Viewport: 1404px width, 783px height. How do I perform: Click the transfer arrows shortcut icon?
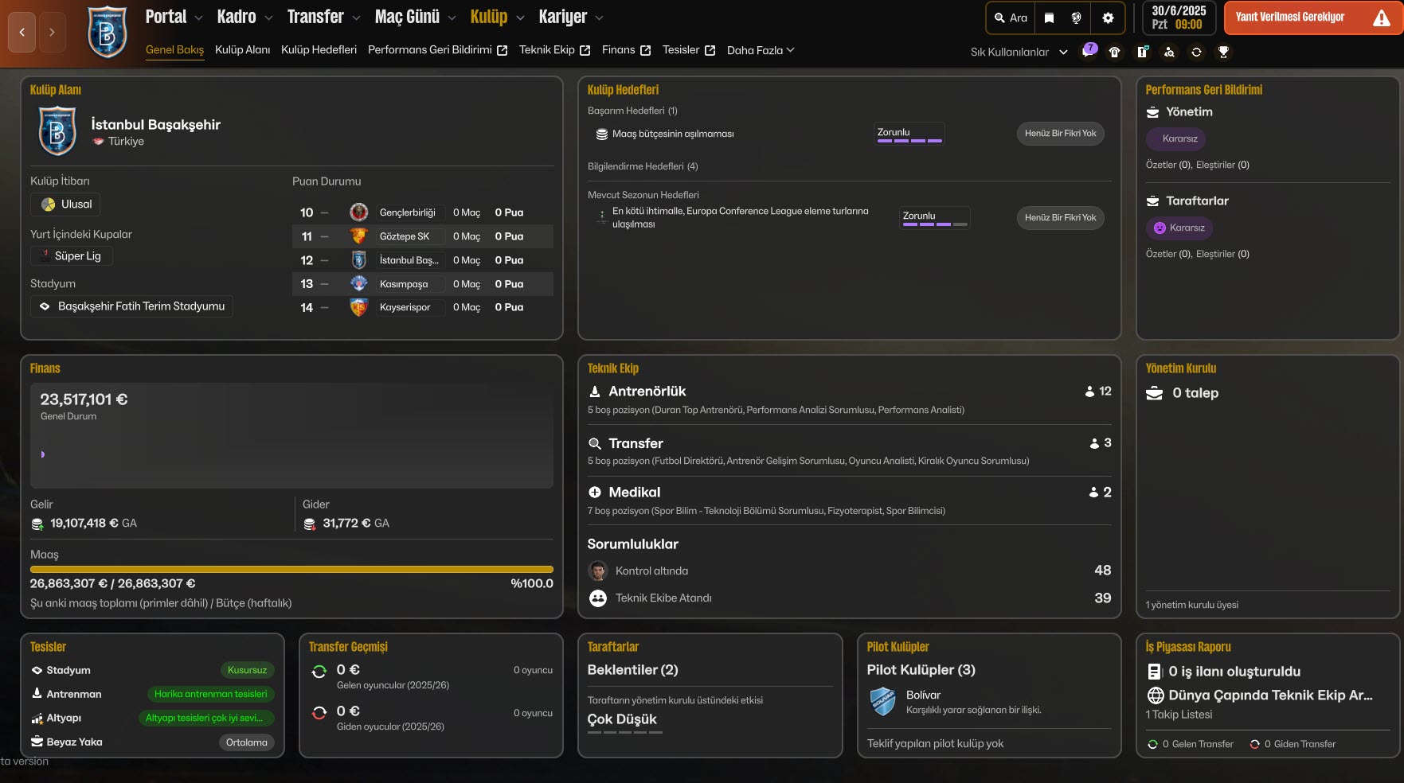point(1196,52)
